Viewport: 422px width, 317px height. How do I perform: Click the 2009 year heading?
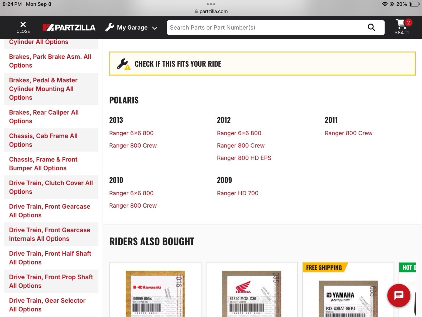(x=224, y=180)
